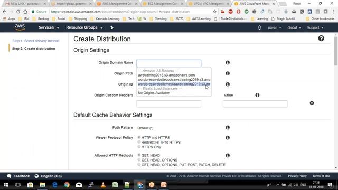Image resolution: width=338 pixels, height=190 pixels.
Task: Show info for Origin Custom Headers Value
Action: point(257,95)
